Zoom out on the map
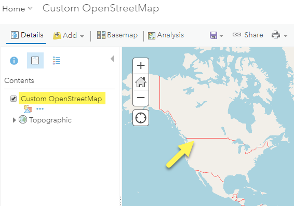This screenshot has width=294, height=206. pos(141,98)
